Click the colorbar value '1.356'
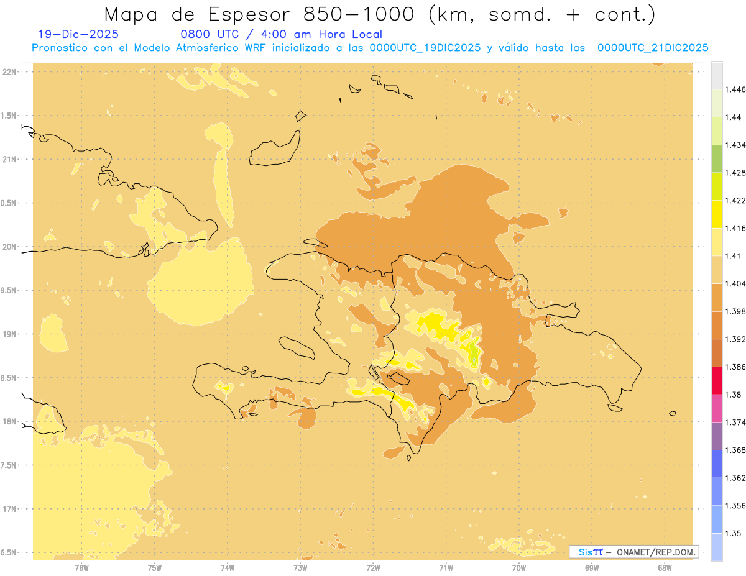Image resolution: width=746 pixels, height=576 pixels. click(735, 506)
